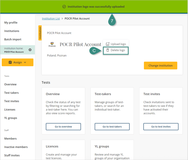The width and height of the screenshot is (188, 160).
Task: Click the success checkmark icon in banner
Action: (x=64, y=7)
